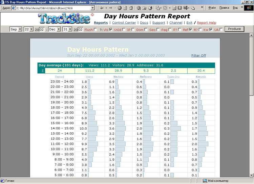254x184 pixels.
Task: Enable the P? checkbox
Action: pyautogui.click(x=179, y=29)
